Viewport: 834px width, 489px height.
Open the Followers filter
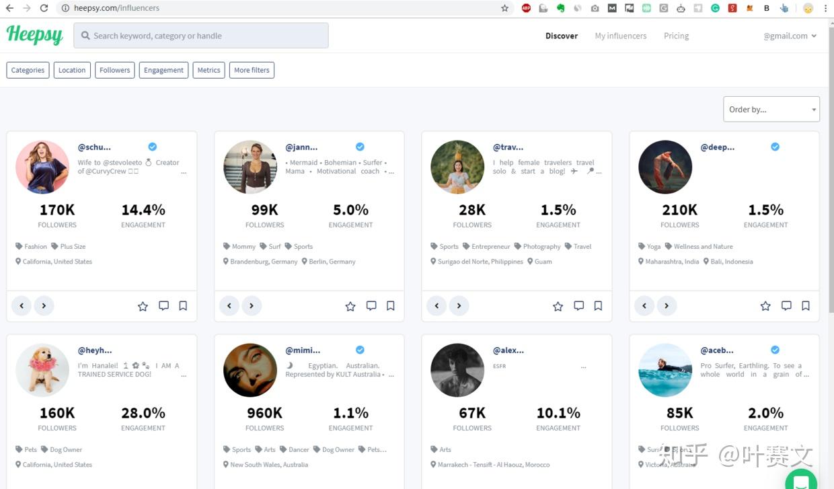(x=115, y=70)
